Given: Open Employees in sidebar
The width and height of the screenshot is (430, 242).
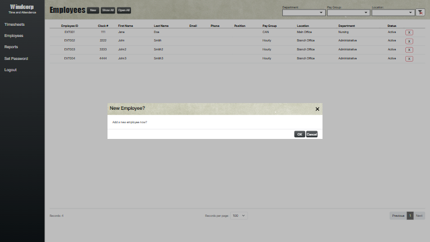Looking at the screenshot, I should 13,36.
